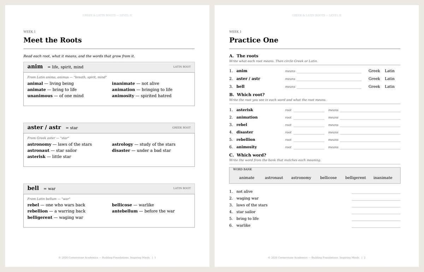Click the 'waging war' prompt in section C
Image resolution: width=424 pixels, height=272 pixels.
[247, 199]
